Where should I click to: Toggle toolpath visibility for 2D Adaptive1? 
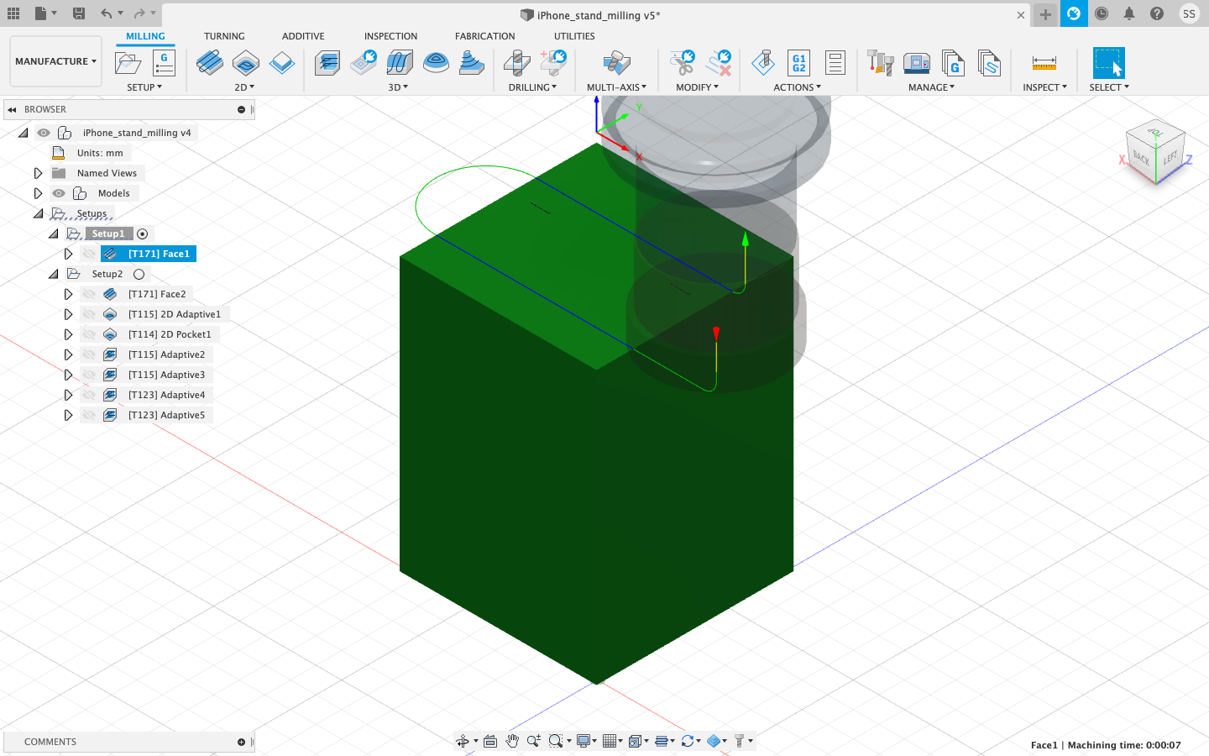click(89, 314)
